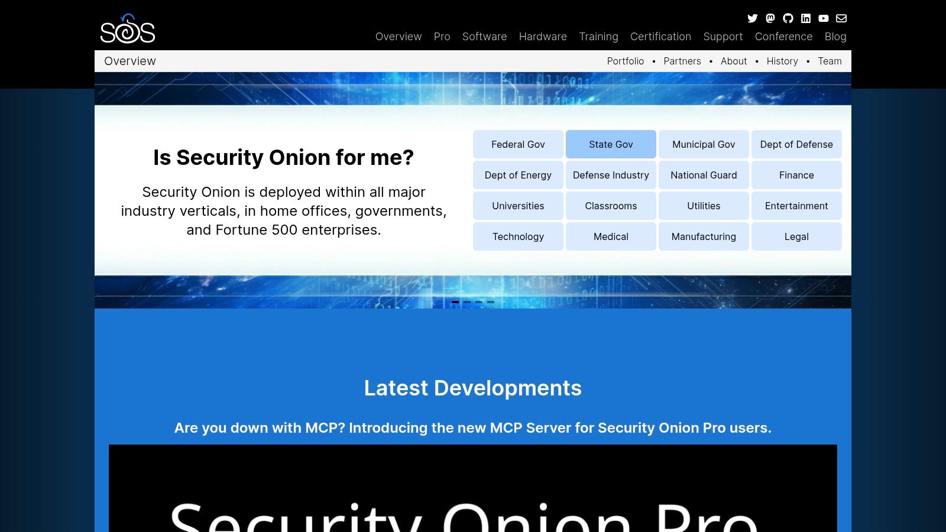Viewport: 946px width, 532px height.
Task: Click the LinkedIn icon
Action: tap(805, 18)
